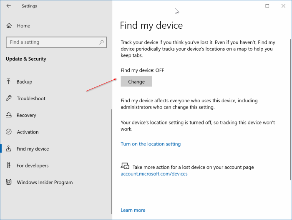
Task: Open For developers settings
Action: click(33, 166)
